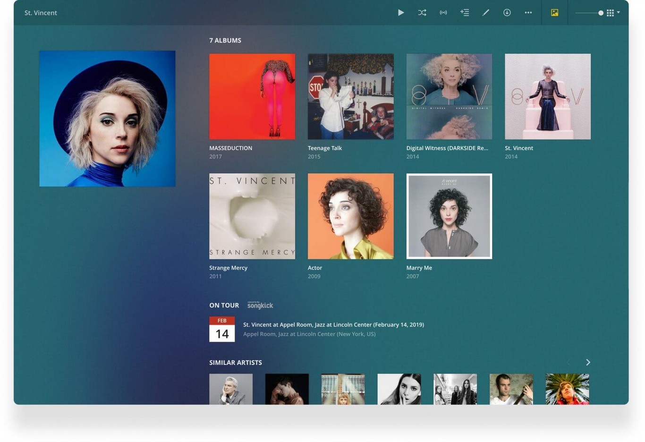Open the MASSEDUCTION album
The width and height of the screenshot is (645, 442).
(252, 96)
